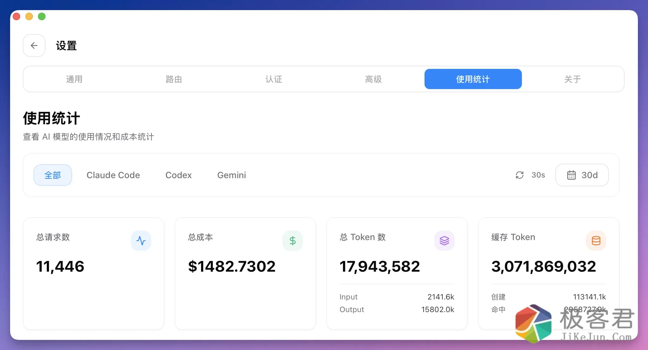Image resolution: width=648 pixels, height=350 pixels.
Task: Click the cache token value 3,071,869,032
Action: pyautogui.click(x=544, y=266)
